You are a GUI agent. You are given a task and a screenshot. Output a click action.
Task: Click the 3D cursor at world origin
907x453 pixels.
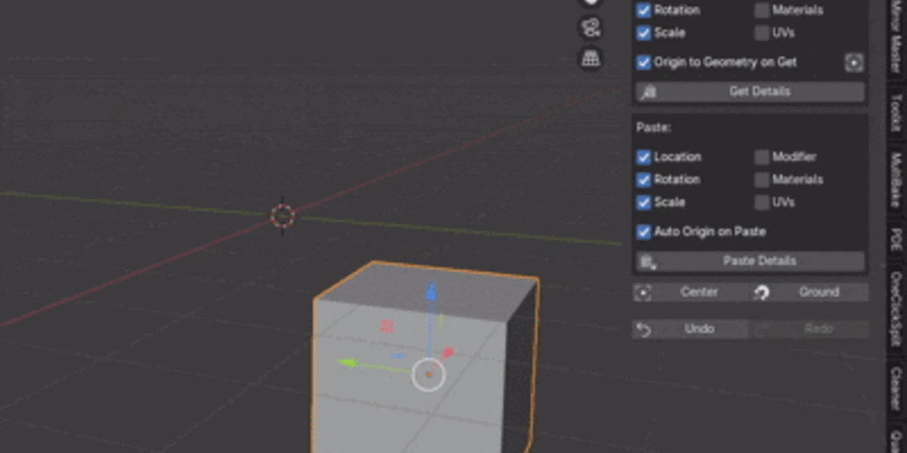click(x=283, y=217)
